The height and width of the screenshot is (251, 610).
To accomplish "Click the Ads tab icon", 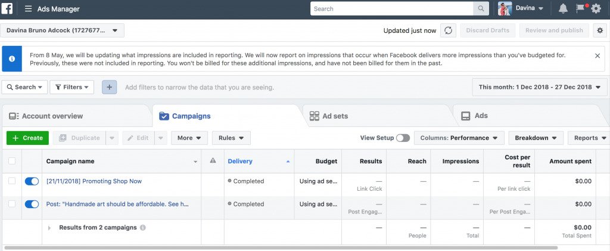I will pos(465,116).
